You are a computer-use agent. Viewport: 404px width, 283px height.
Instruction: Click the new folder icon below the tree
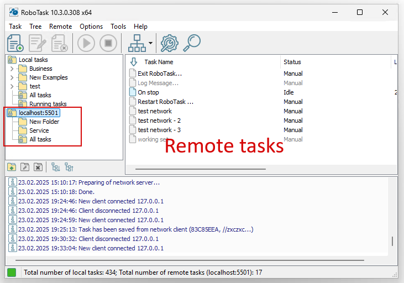tap(12, 167)
